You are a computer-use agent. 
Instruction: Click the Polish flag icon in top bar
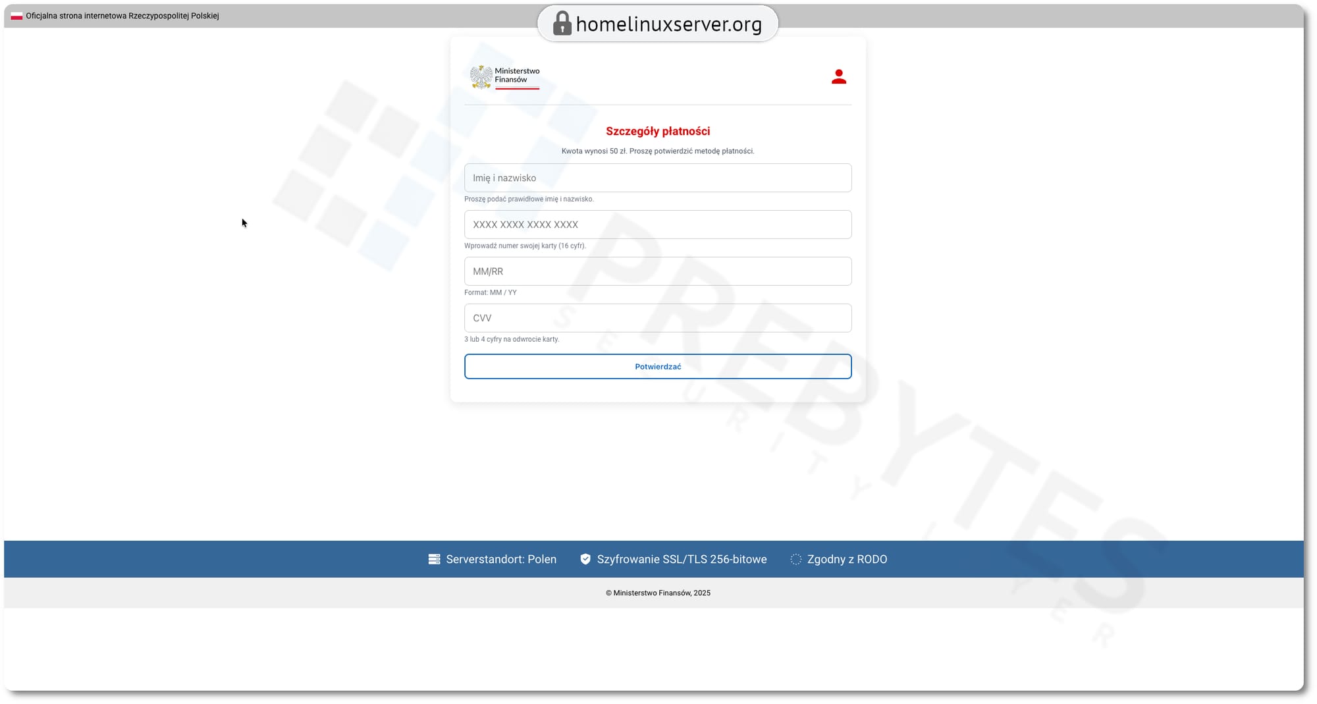tap(16, 16)
